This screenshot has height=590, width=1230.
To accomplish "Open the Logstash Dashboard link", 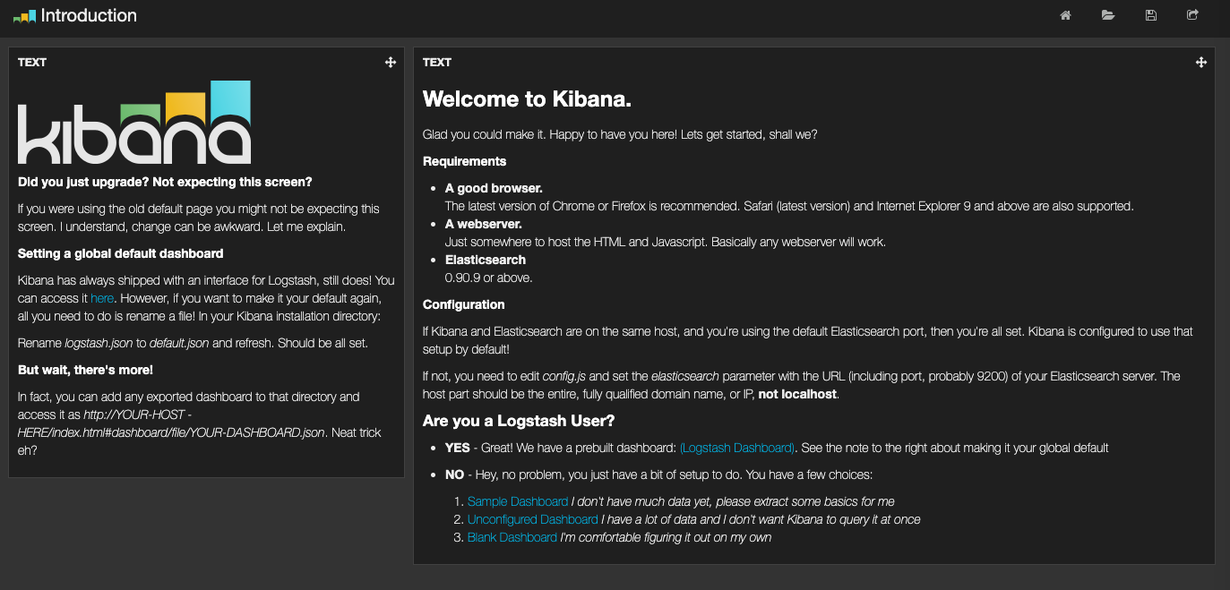I will pos(736,448).
